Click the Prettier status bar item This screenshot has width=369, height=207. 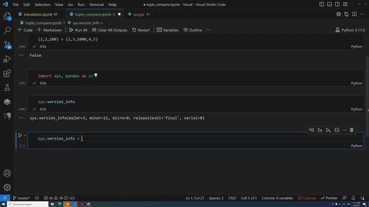pyautogui.click(x=329, y=198)
